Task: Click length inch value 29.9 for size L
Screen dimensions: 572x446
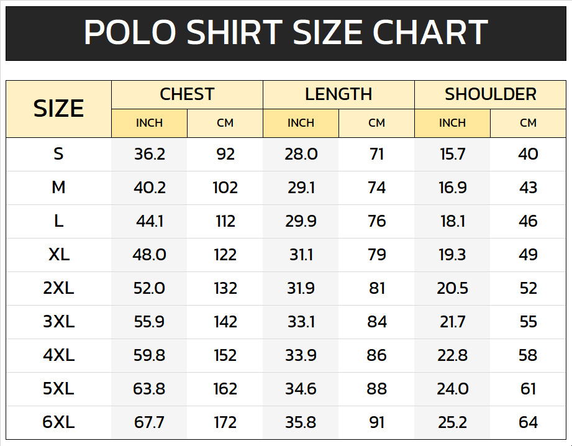Action: [x=301, y=221]
